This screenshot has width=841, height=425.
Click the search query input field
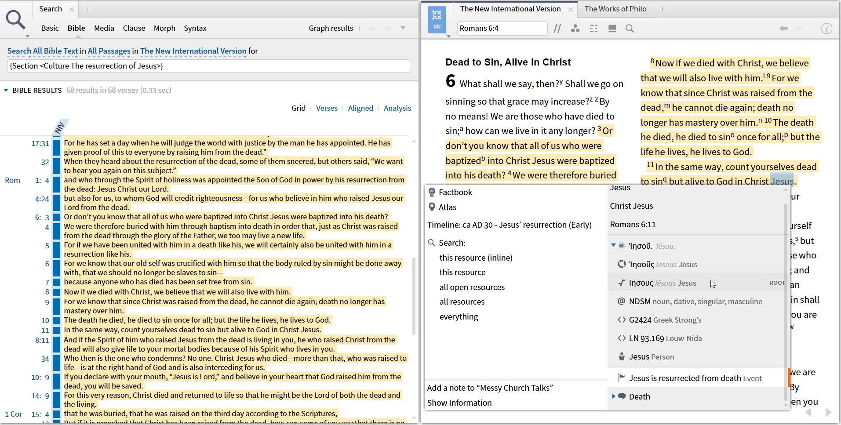click(209, 66)
